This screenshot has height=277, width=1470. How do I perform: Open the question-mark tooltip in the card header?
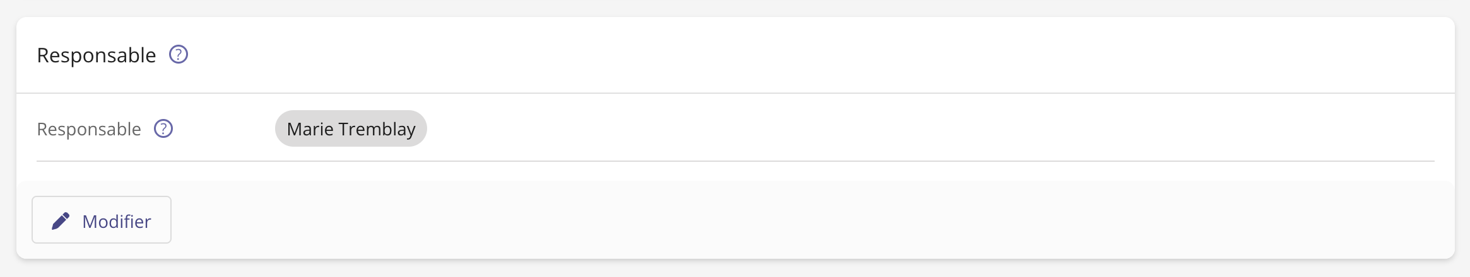pyautogui.click(x=179, y=55)
